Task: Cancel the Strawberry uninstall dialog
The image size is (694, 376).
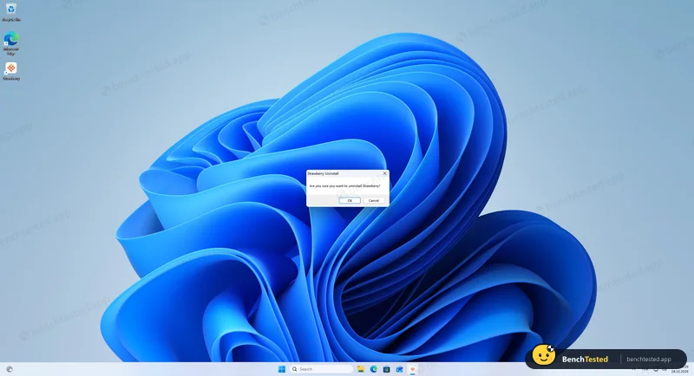Action: pyautogui.click(x=374, y=201)
